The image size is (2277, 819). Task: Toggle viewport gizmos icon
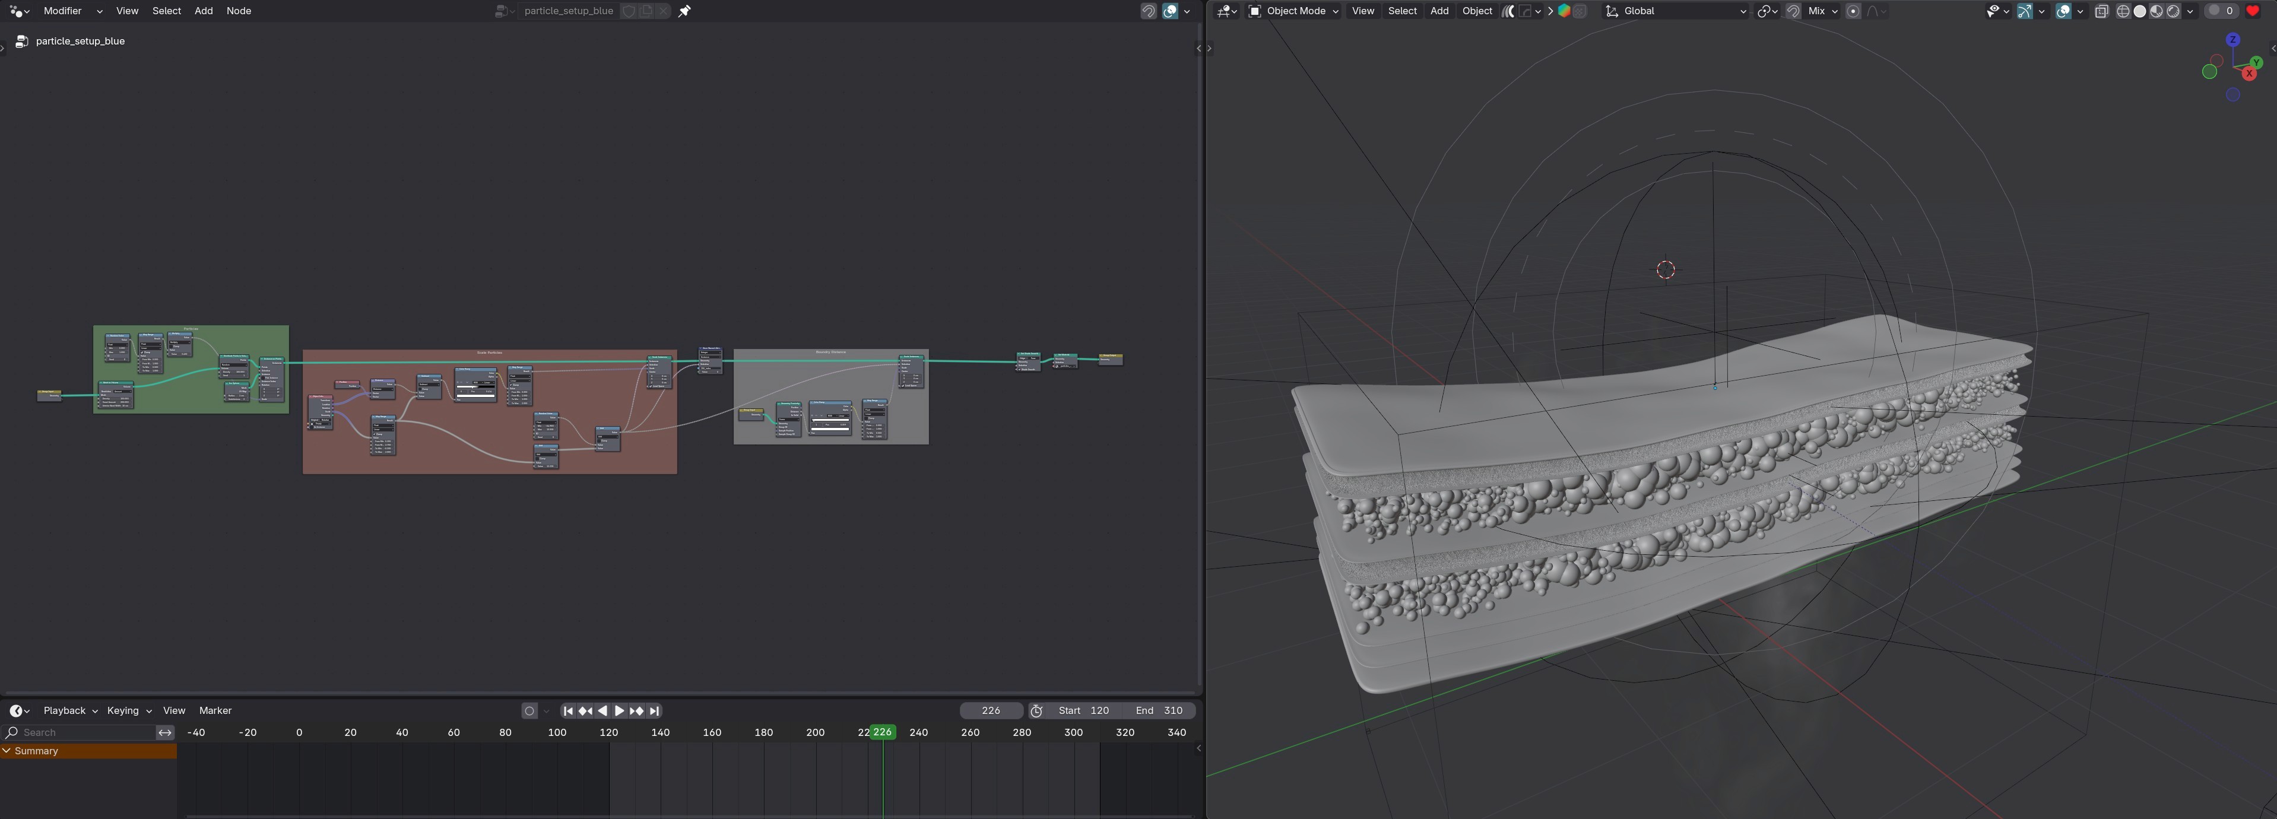(2024, 11)
